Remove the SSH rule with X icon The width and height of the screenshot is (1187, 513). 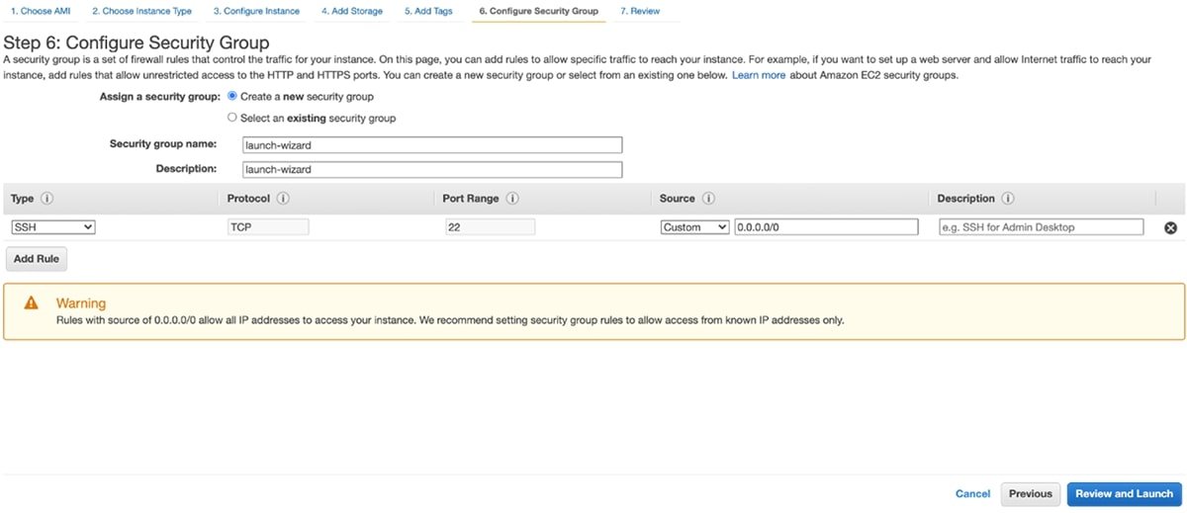click(x=1170, y=227)
